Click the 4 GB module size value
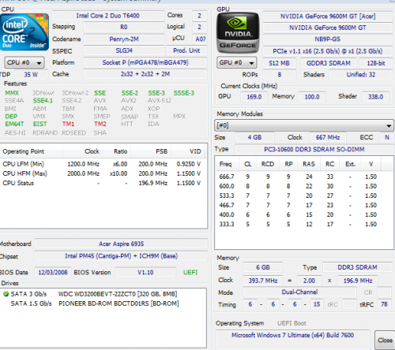Screen dimensions: 395x350 tap(254, 137)
